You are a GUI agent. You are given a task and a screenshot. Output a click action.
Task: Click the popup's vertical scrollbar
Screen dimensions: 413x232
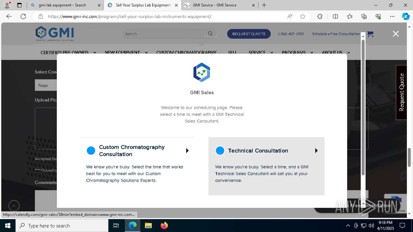click(x=363, y=107)
